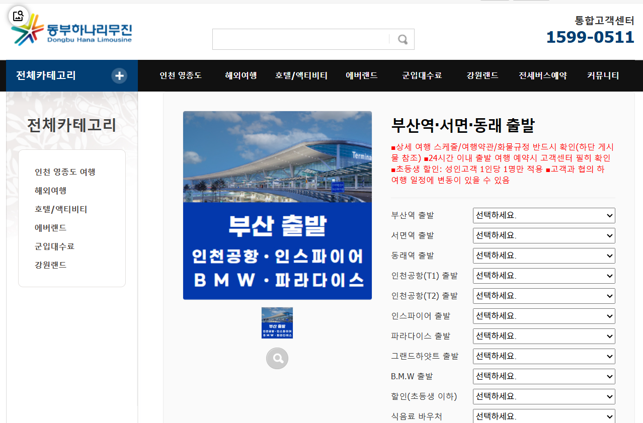Expand the 인천공항(T2) 출발 dropdown
The width and height of the screenshot is (643, 423).
(544, 296)
